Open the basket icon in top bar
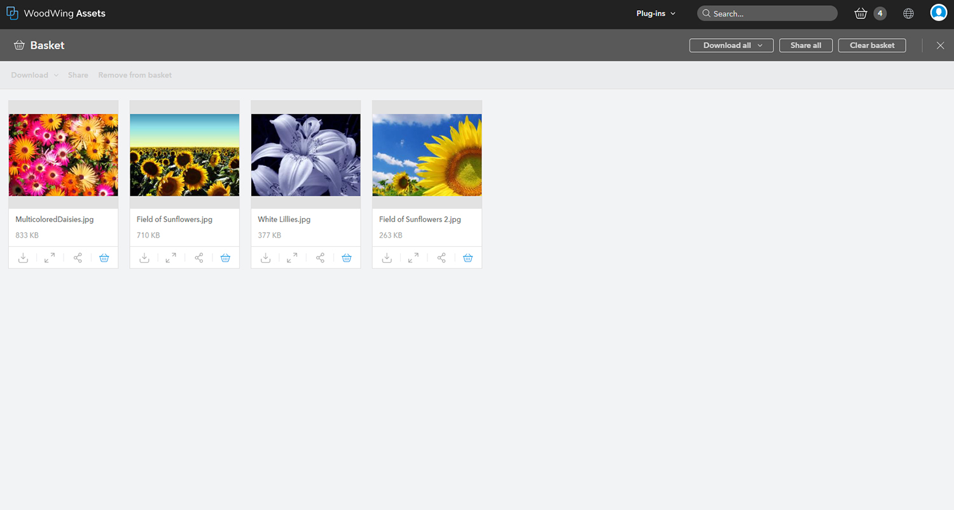The image size is (954, 510). click(x=861, y=13)
